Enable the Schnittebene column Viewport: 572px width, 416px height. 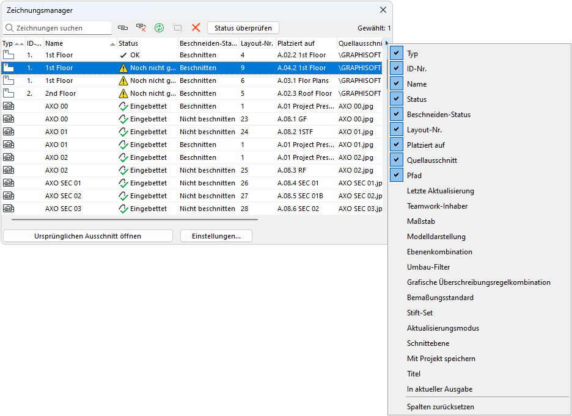428,343
